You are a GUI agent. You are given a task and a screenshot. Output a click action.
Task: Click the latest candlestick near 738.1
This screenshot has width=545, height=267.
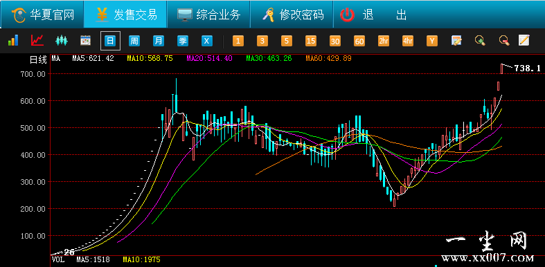pyautogui.click(x=502, y=68)
